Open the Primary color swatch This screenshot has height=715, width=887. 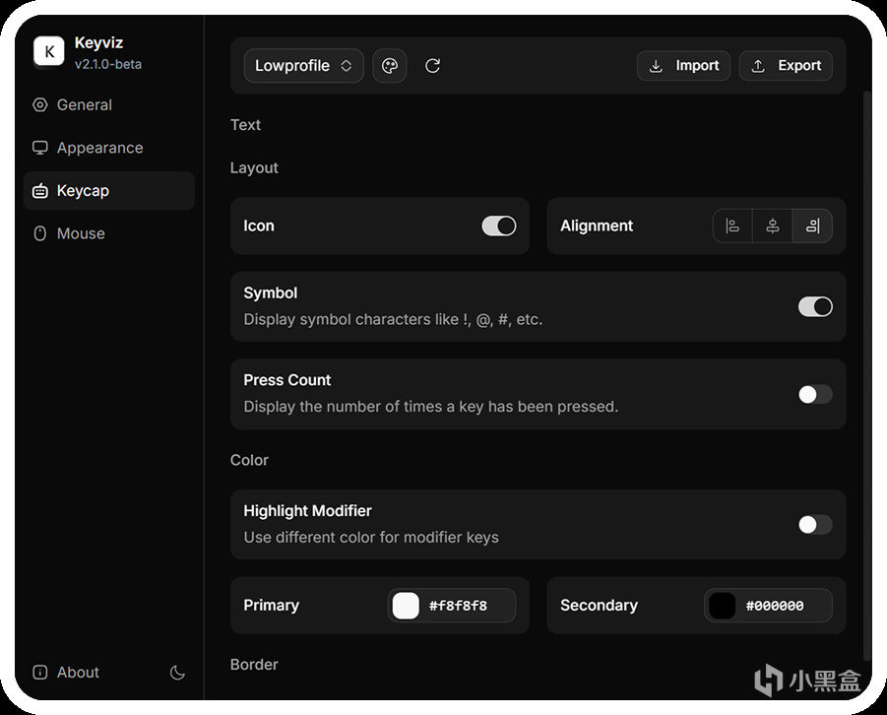[406, 606]
